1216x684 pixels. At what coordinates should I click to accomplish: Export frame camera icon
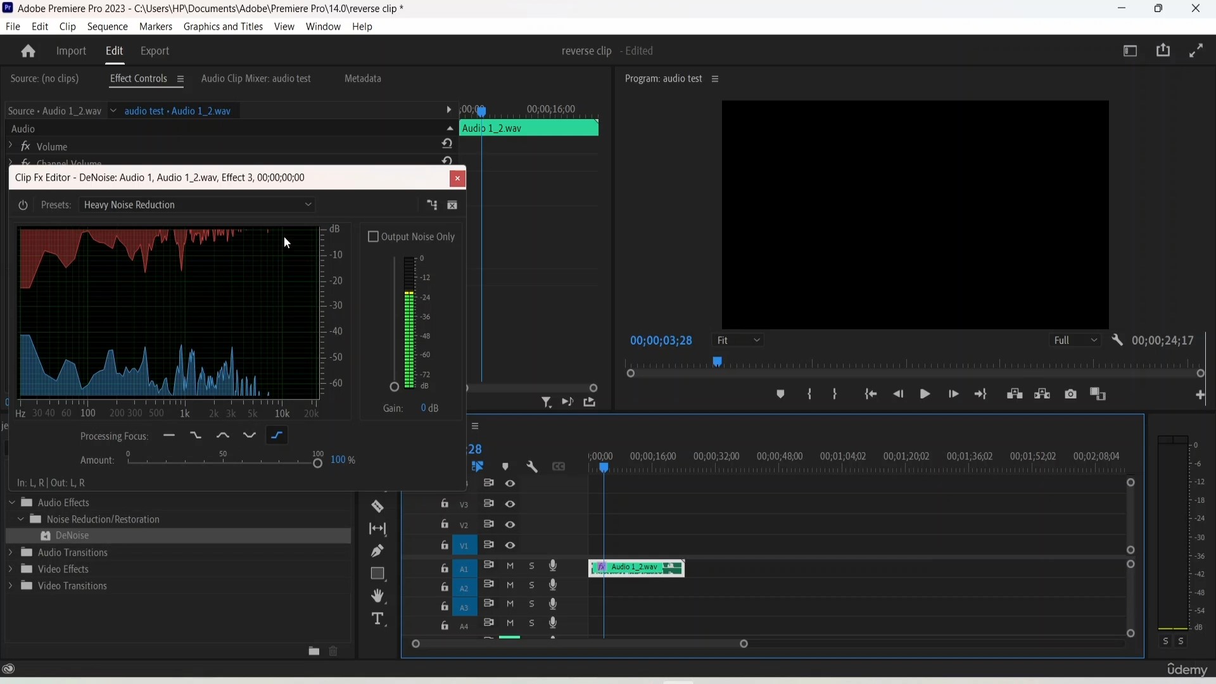coord(1071,395)
